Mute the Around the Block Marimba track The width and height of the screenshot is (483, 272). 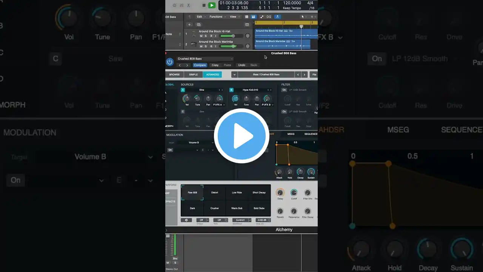(201, 46)
